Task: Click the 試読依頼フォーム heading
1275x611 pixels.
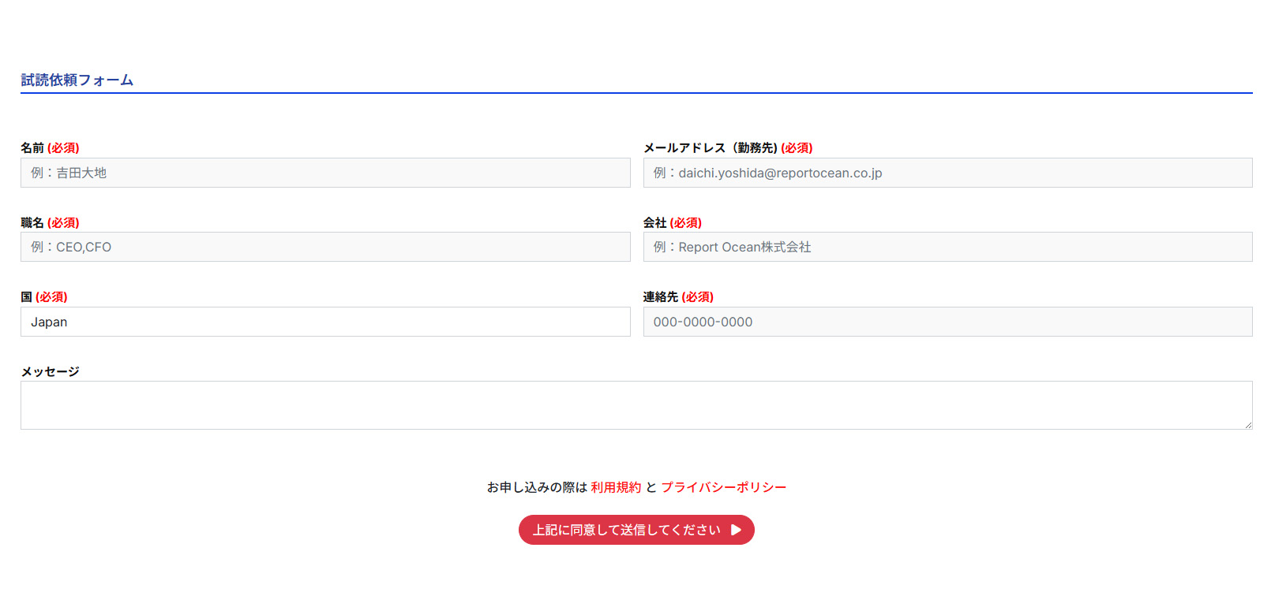Action: coord(77,80)
